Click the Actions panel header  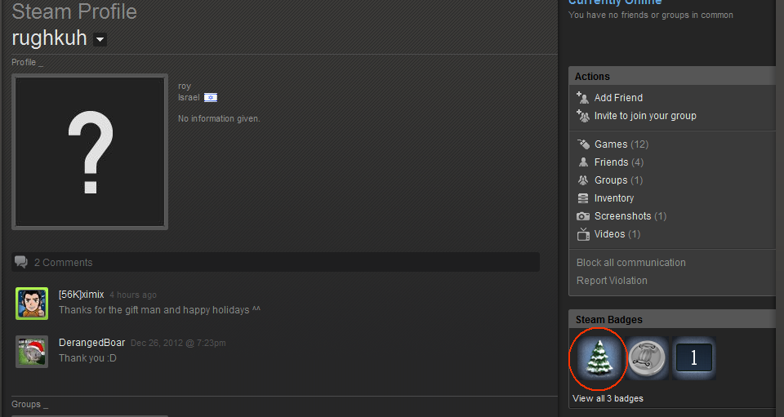pos(671,76)
